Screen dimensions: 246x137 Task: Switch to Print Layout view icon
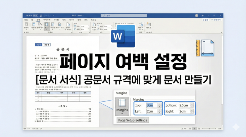194,128
